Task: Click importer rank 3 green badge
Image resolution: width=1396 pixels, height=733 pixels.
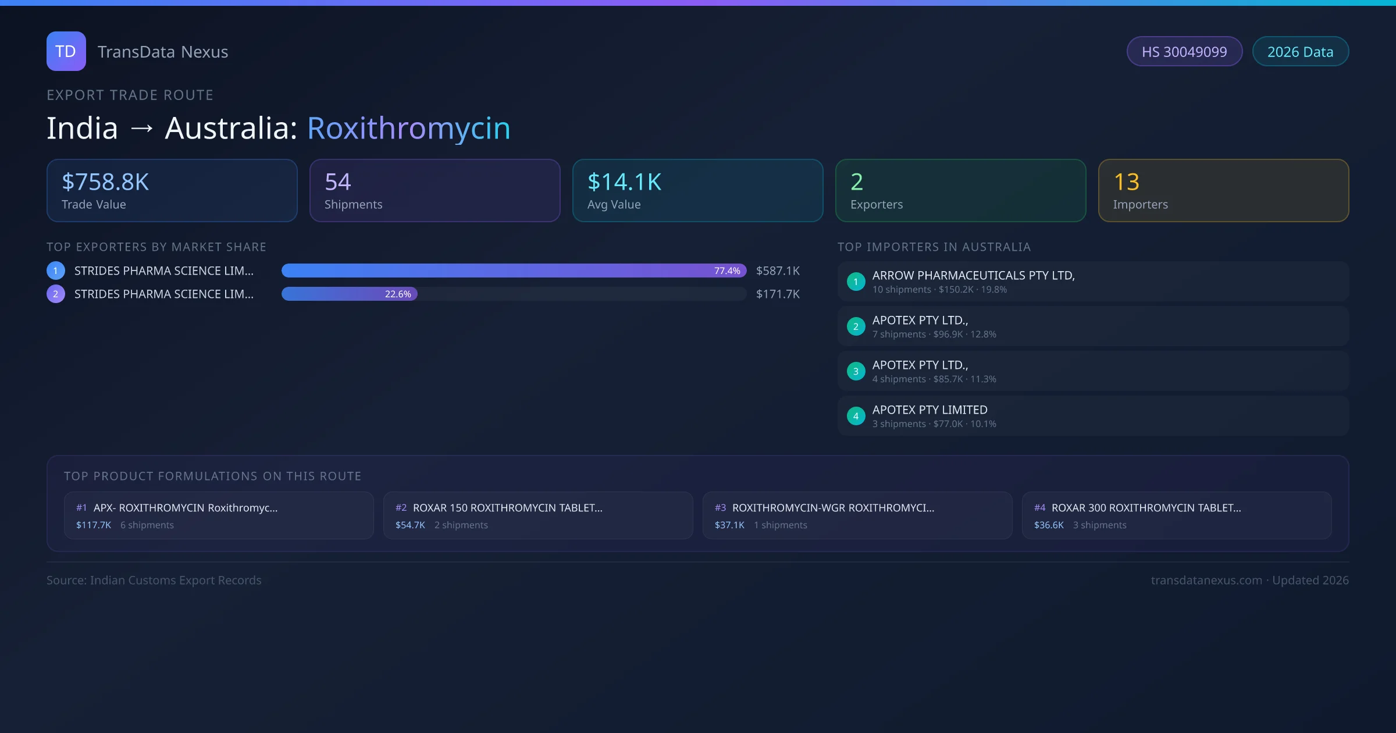Action: point(856,371)
